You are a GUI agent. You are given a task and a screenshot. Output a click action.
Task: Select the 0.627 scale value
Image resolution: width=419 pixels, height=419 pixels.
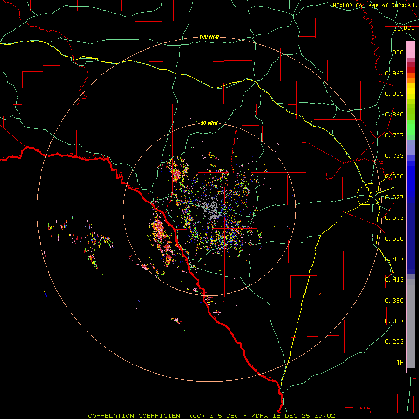394,197
